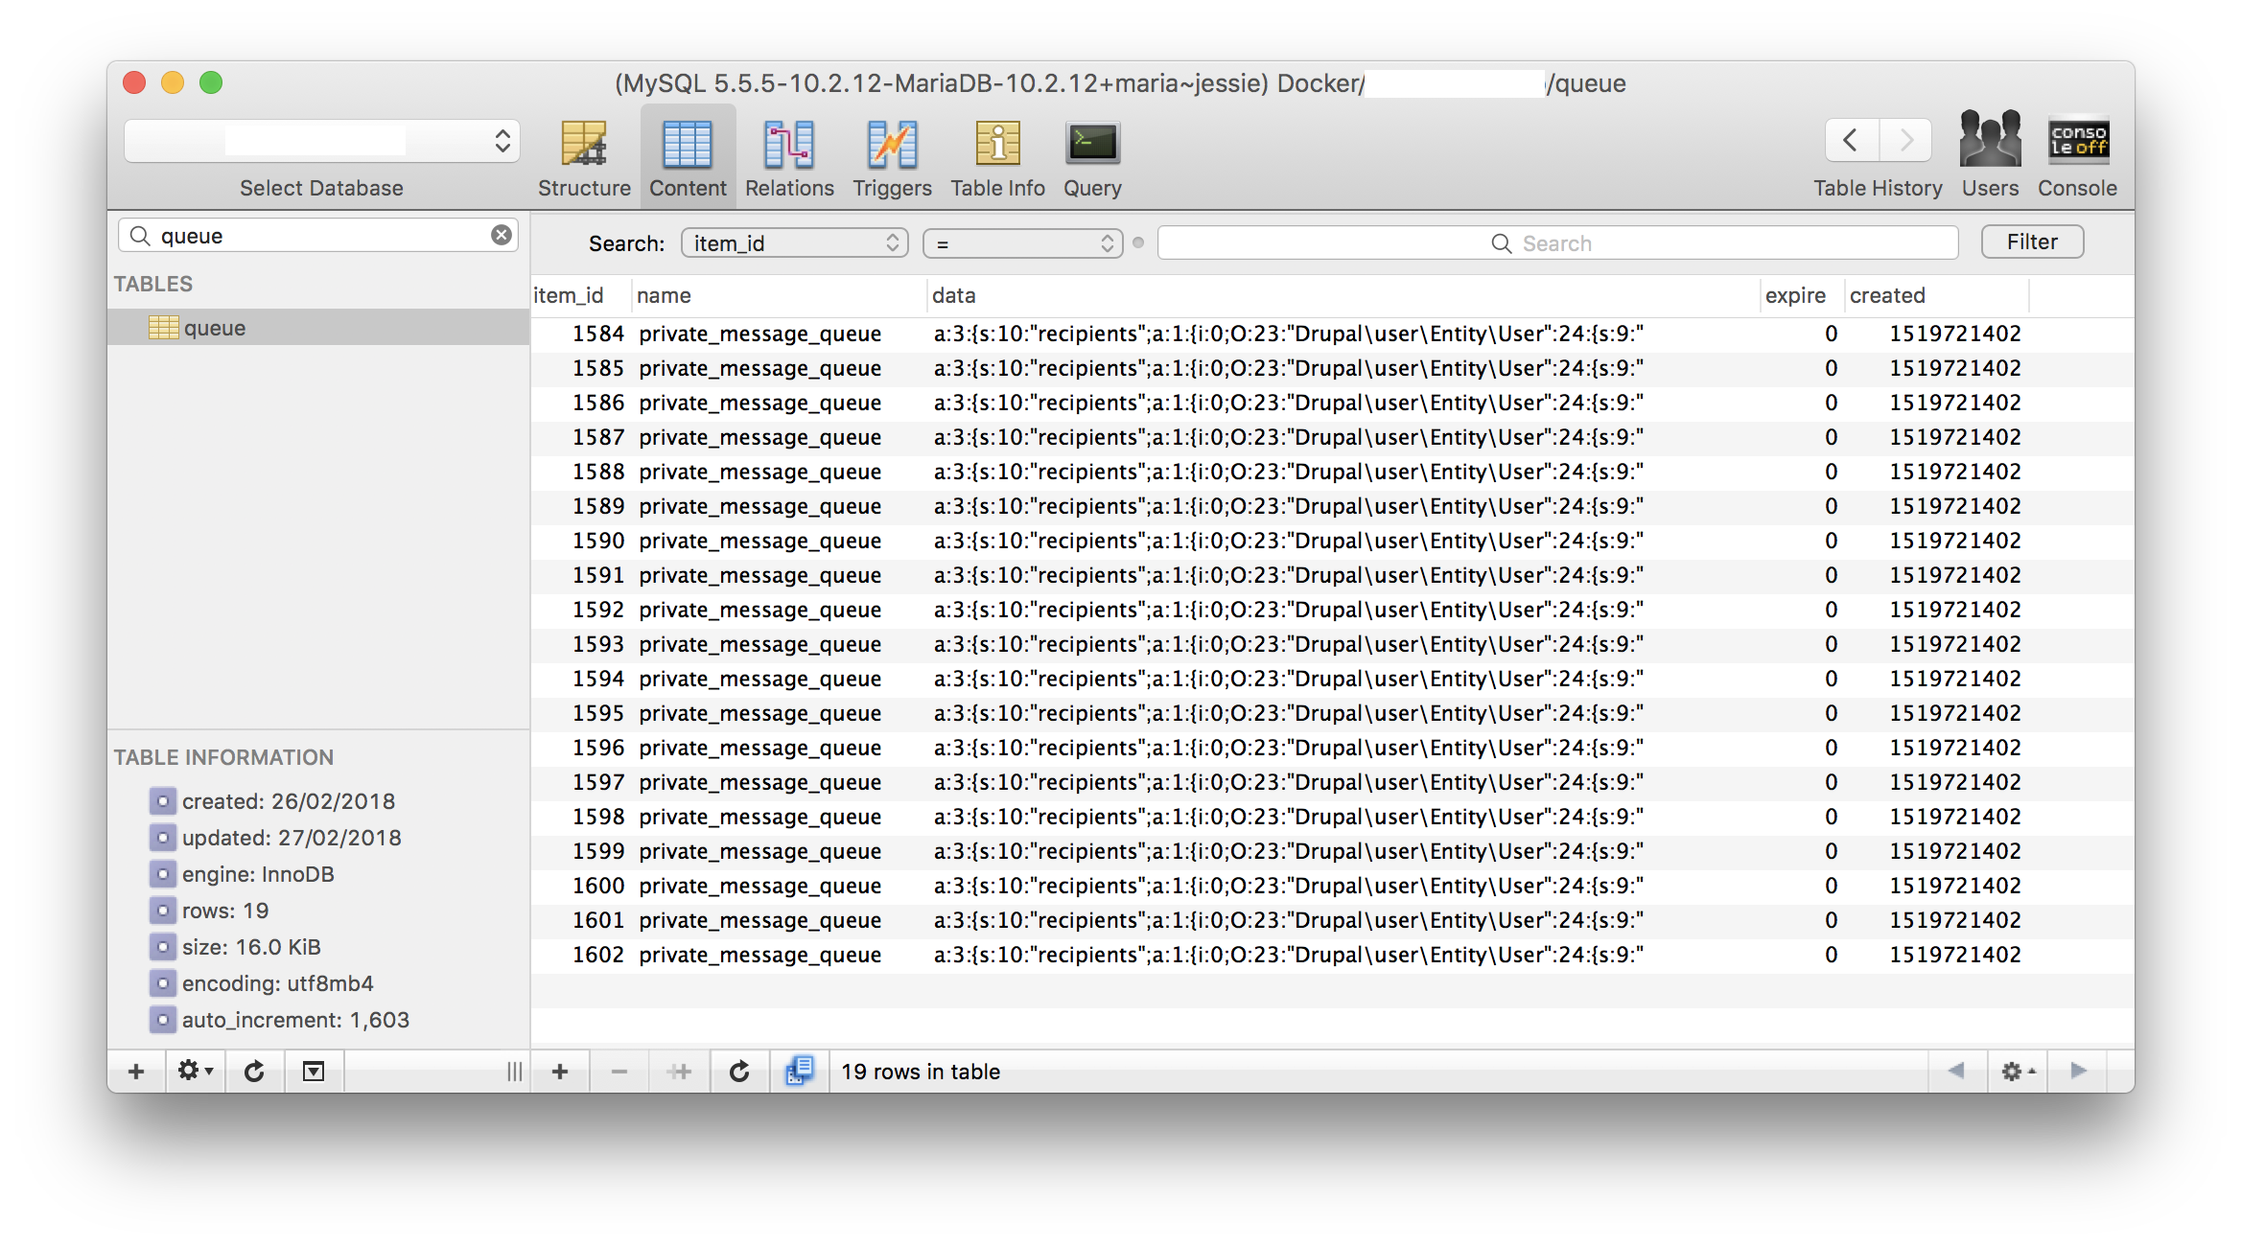The width and height of the screenshot is (2242, 1246).
Task: Click the multiple rows copy icon
Action: point(799,1071)
